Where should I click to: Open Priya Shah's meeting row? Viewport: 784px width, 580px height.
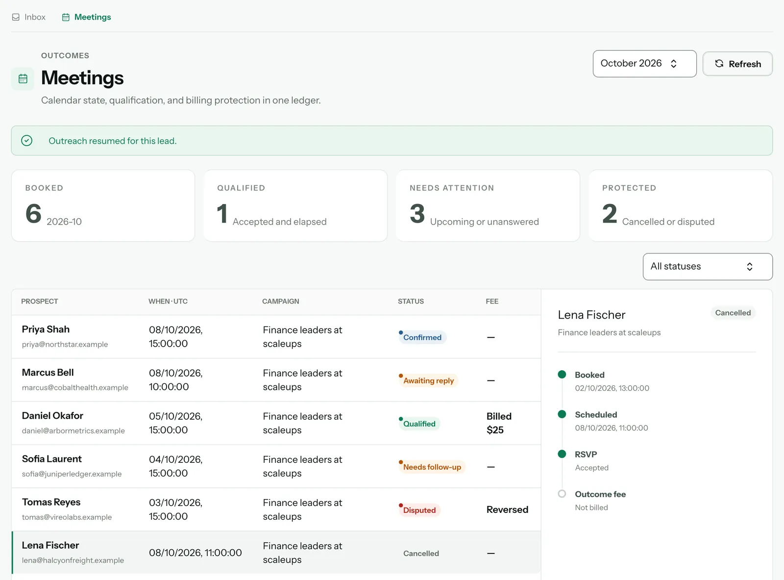tap(276, 337)
